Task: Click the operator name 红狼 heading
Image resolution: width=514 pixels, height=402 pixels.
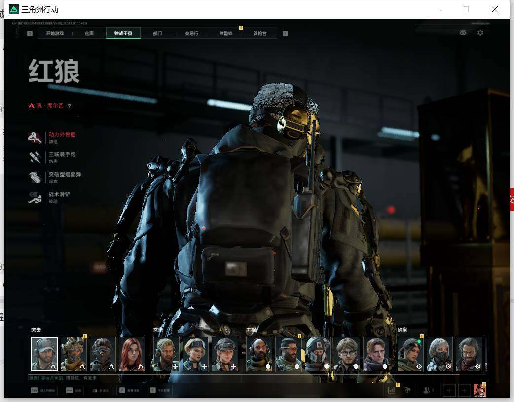Action: [x=54, y=71]
